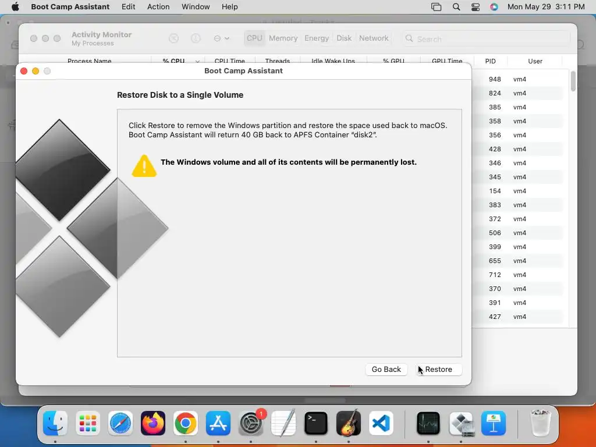Image resolution: width=596 pixels, height=447 pixels.
Task: Open TextEdit from the Dock
Action: coord(283,423)
